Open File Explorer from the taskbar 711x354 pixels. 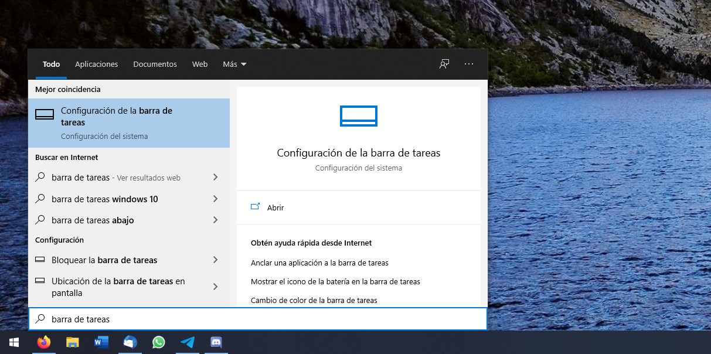(x=72, y=342)
